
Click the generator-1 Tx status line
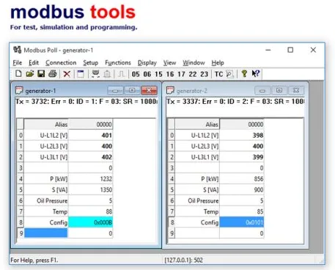(x=86, y=101)
